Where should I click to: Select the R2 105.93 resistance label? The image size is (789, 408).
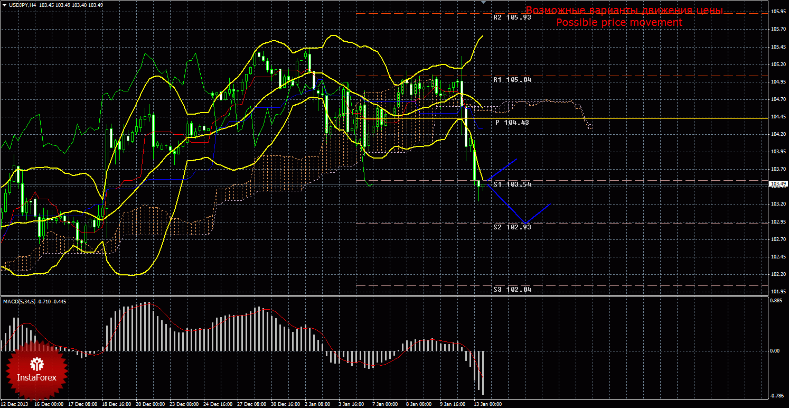click(512, 17)
